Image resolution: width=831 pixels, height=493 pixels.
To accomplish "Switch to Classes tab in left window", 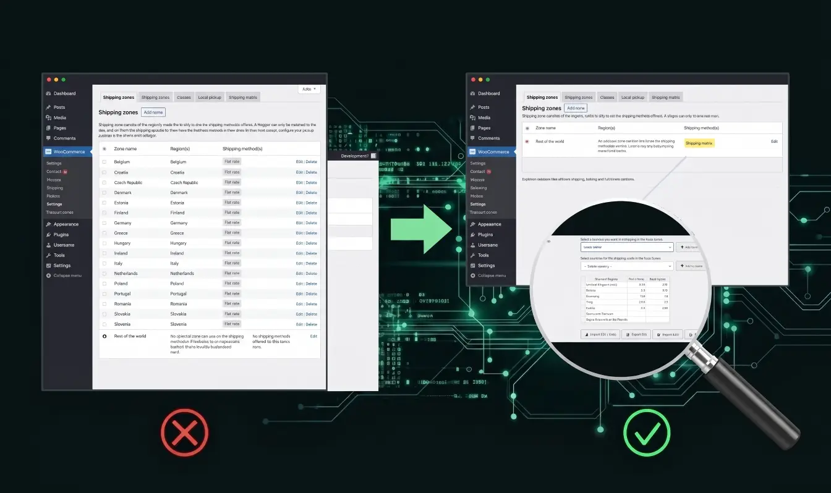I will point(184,97).
